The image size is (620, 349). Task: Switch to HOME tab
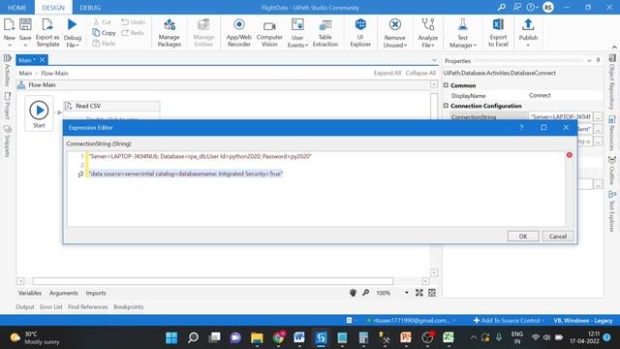17,8
